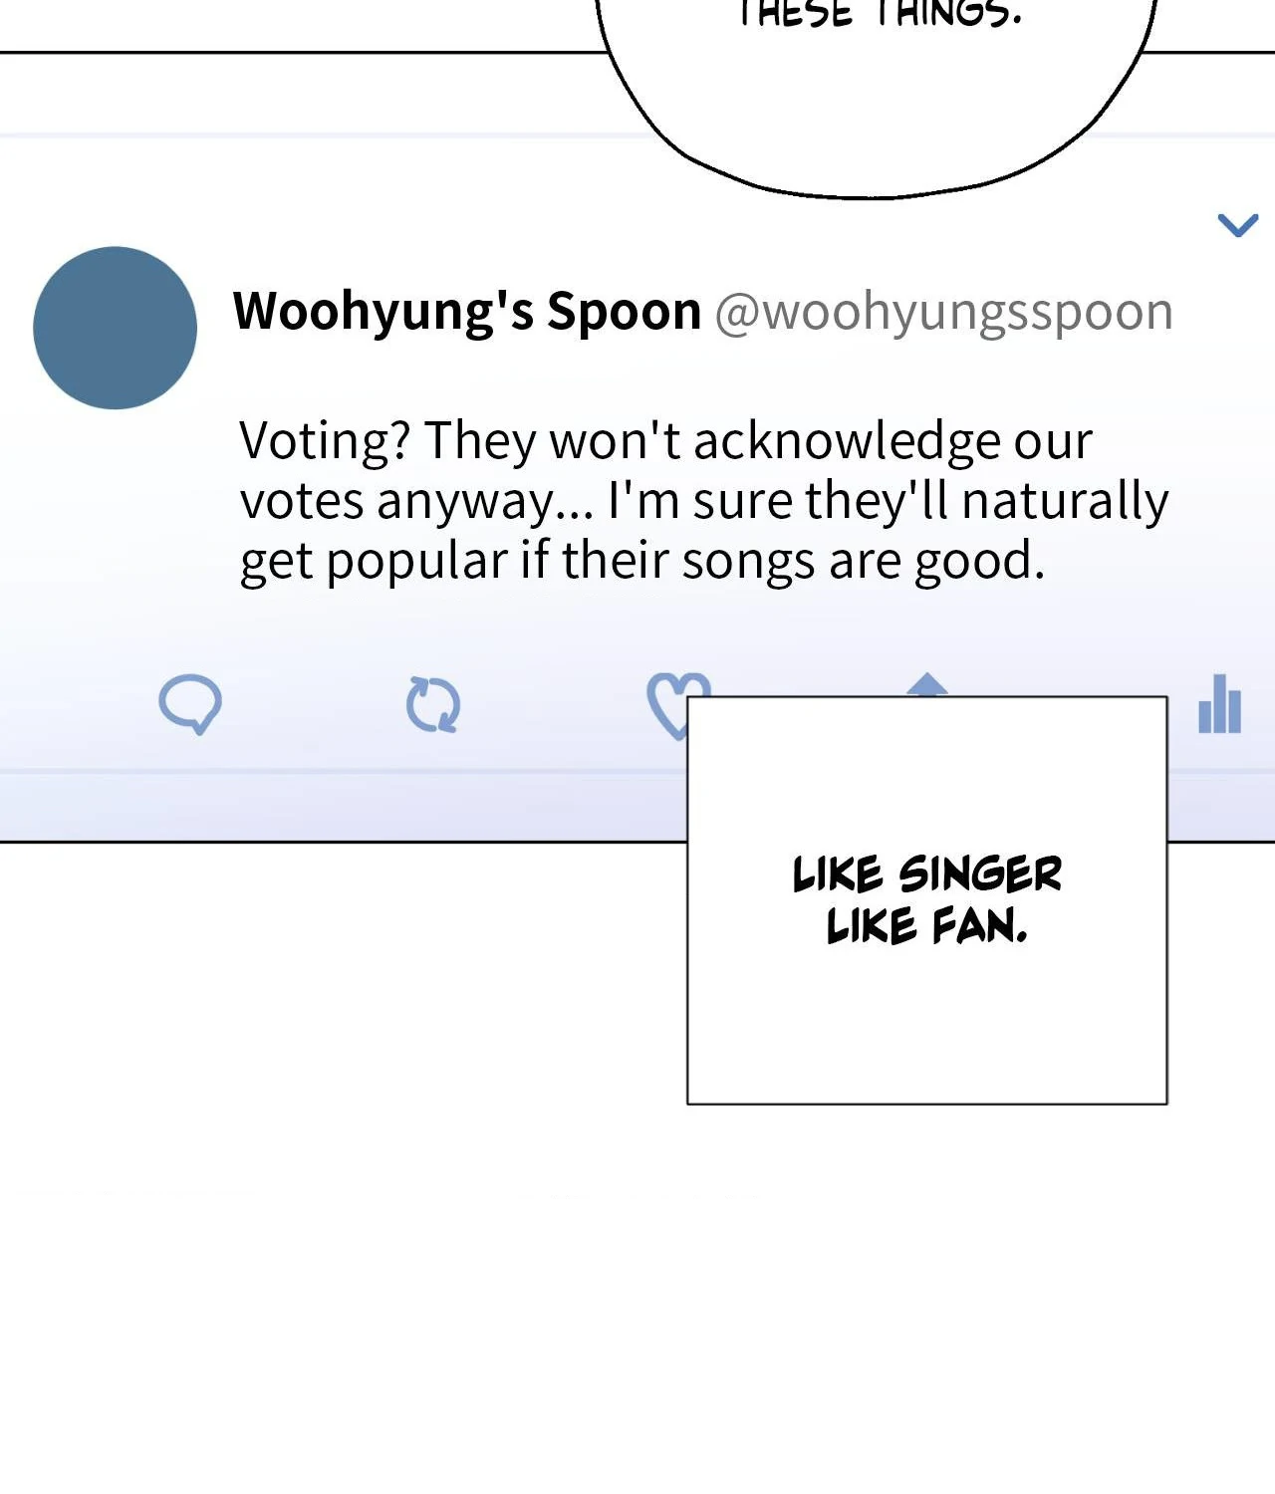This screenshot has height=1494, width=1275.
Task: Click the "LIKE FAN." caption line
Action: click(927, 925)
